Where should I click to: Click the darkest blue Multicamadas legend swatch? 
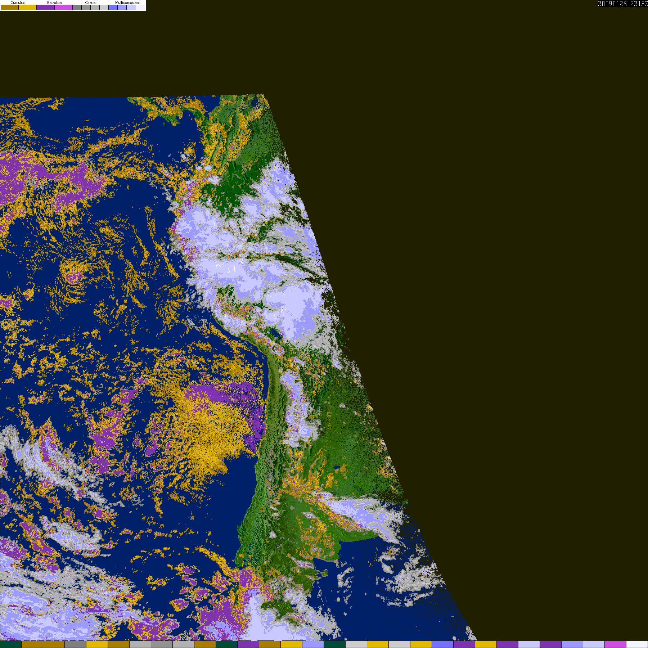tap(113, 7)
